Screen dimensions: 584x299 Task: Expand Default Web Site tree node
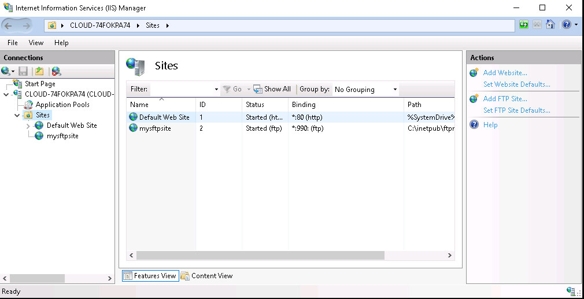tap(28, 126)
